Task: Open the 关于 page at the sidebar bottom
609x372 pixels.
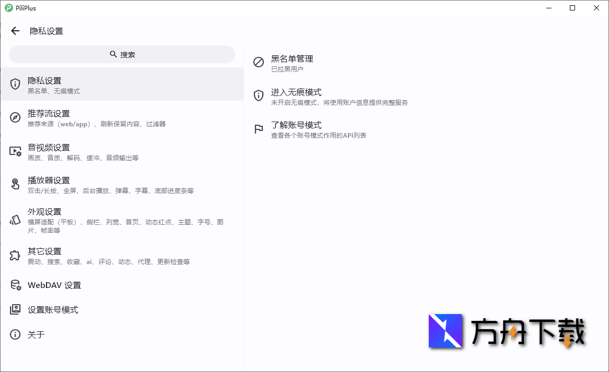Action: 37,334
